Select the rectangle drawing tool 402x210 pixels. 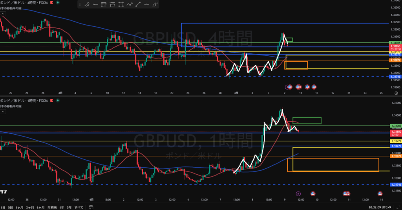[121, 5]
